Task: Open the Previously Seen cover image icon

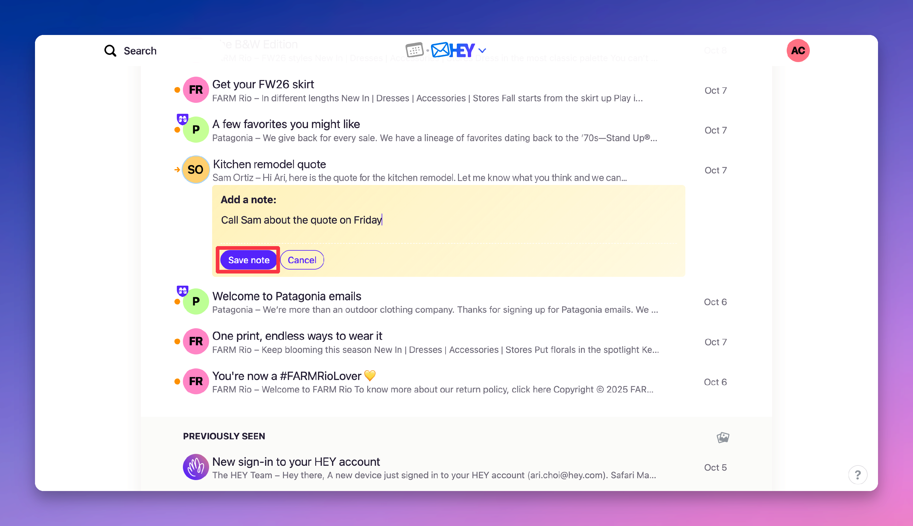Action: pyautogui.click(x=723, y=437)
